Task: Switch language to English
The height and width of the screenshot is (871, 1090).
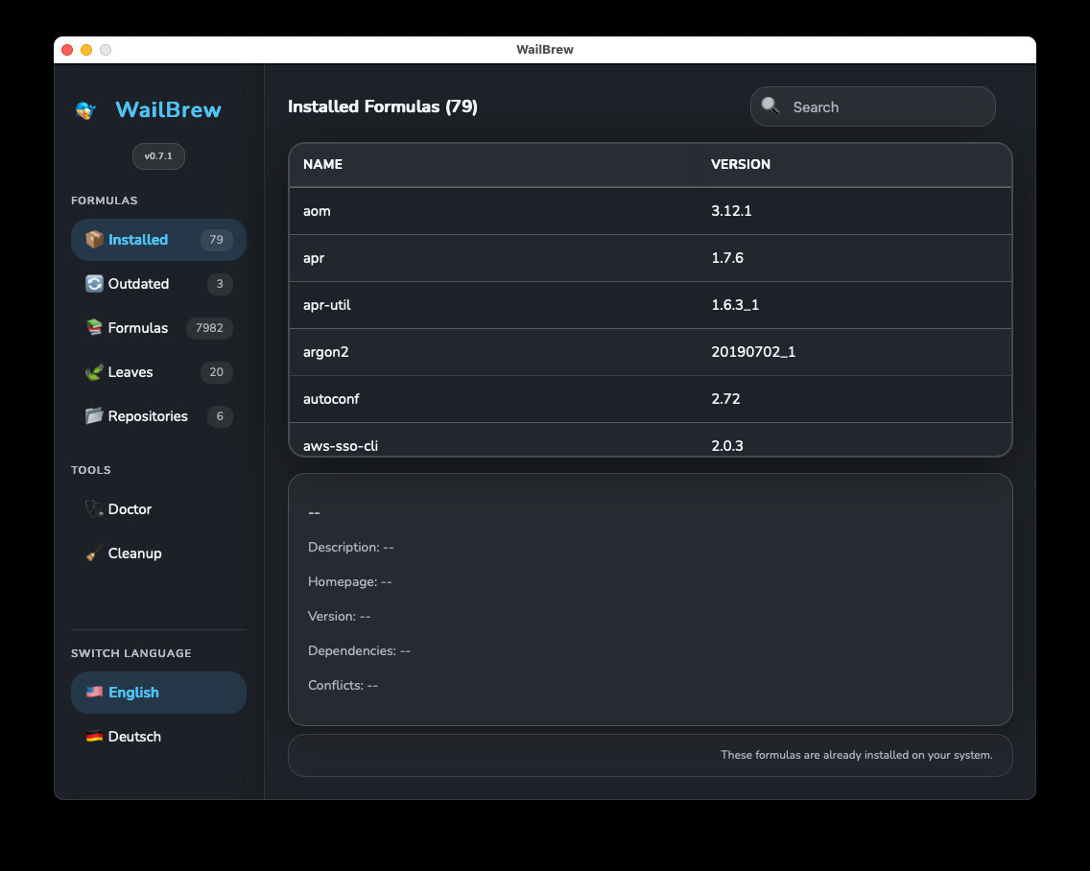Action: click(158, 693)
